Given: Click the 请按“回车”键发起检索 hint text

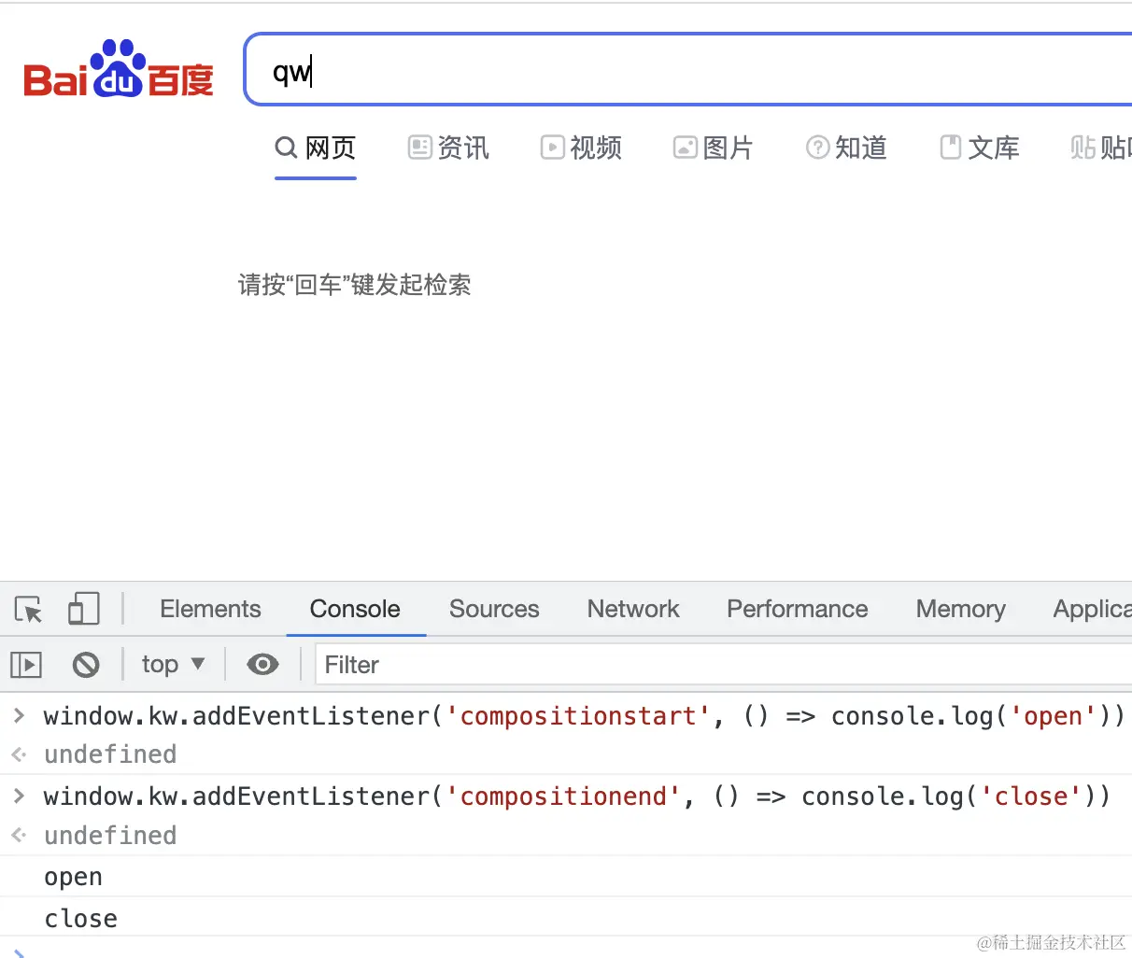Looking at the screenshot, I should (355, 285).
